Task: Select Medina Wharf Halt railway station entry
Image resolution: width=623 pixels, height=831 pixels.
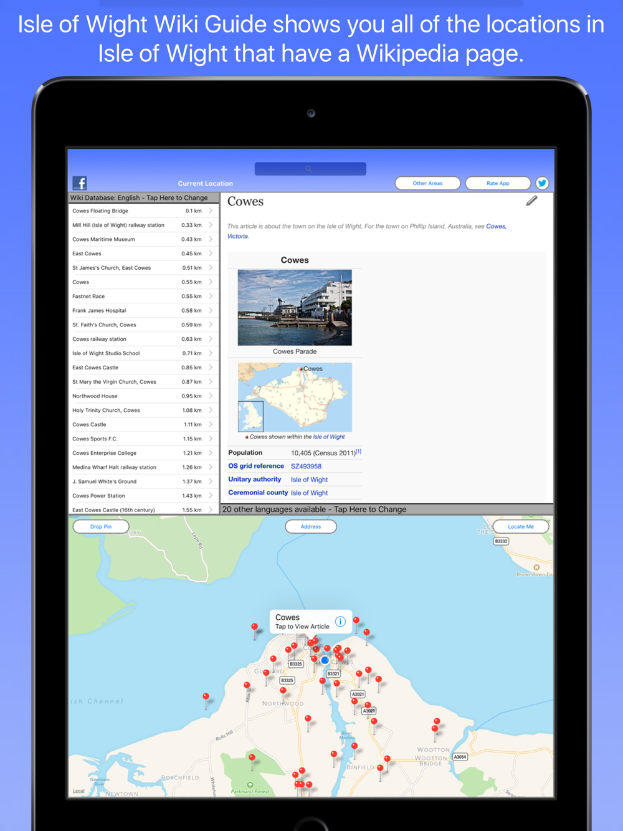Action: [143, 467]
